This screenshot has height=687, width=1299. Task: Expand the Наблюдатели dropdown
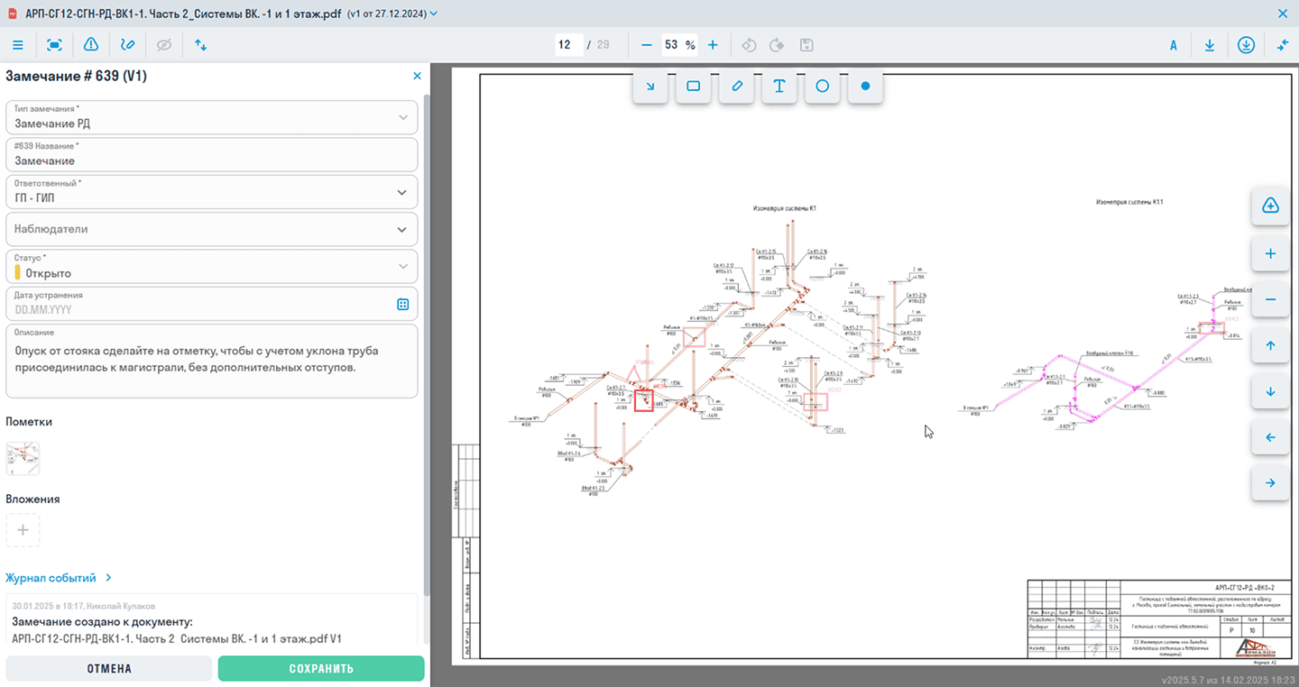point(402,229)
